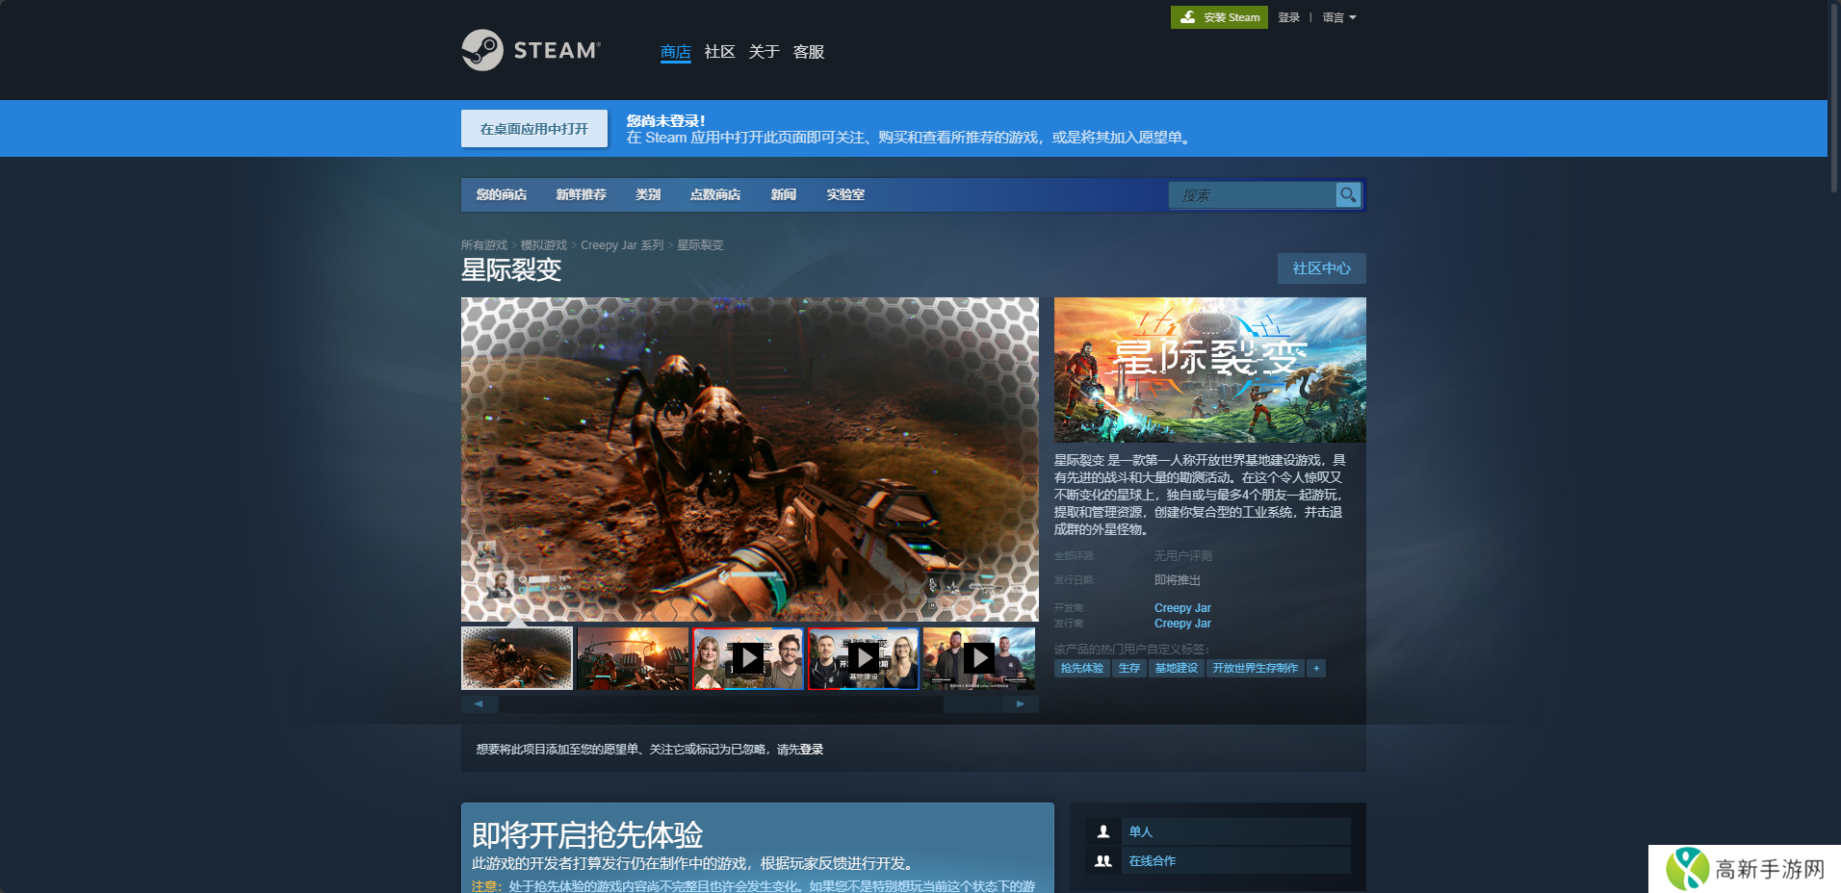The image size is (1841, 893).
Task: Click the Install Steam download icon
Action: pos(1188,17)
